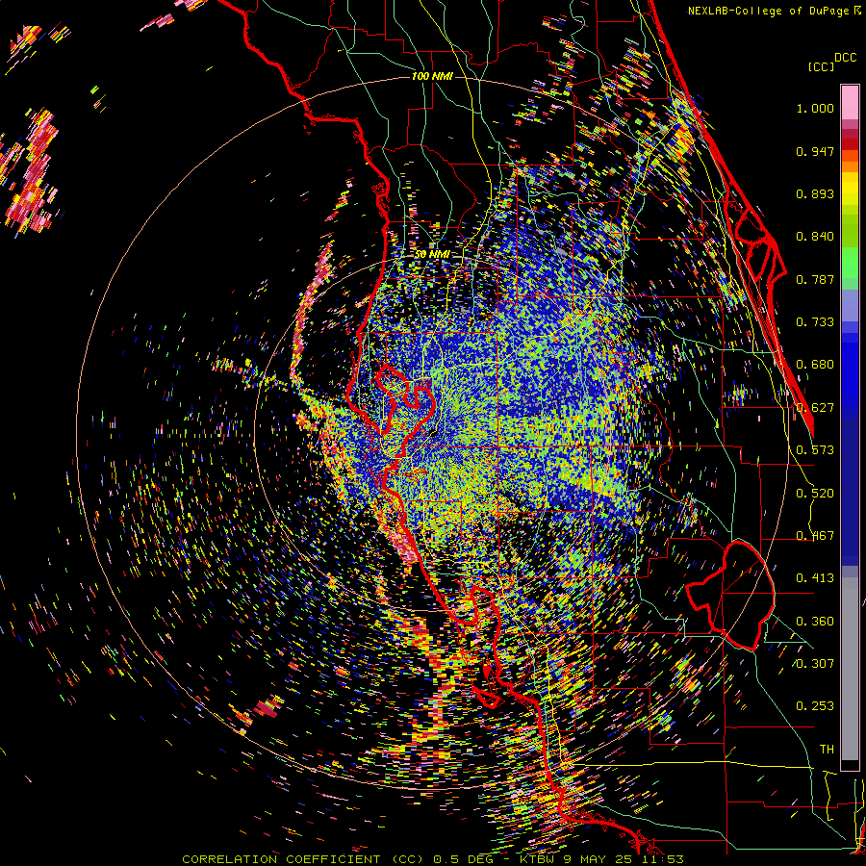
Task: Select the 0.787 scale value
Action: coord(815,279)
